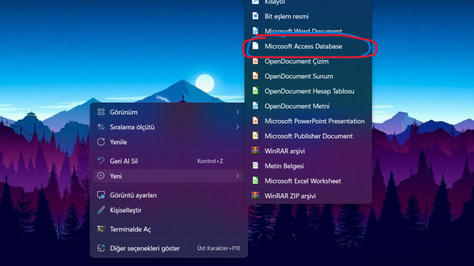Image resolution: width=474 pixels, height=266 pixels.
Task: Click the OpenDocument Sunum icon
Action: [x=255, y=76]
